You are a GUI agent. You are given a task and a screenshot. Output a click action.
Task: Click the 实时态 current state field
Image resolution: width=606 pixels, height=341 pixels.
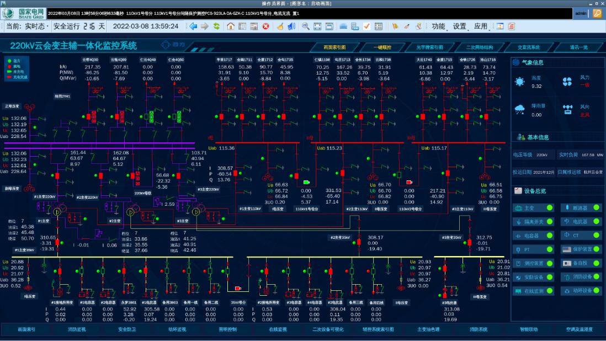point(36,26)
